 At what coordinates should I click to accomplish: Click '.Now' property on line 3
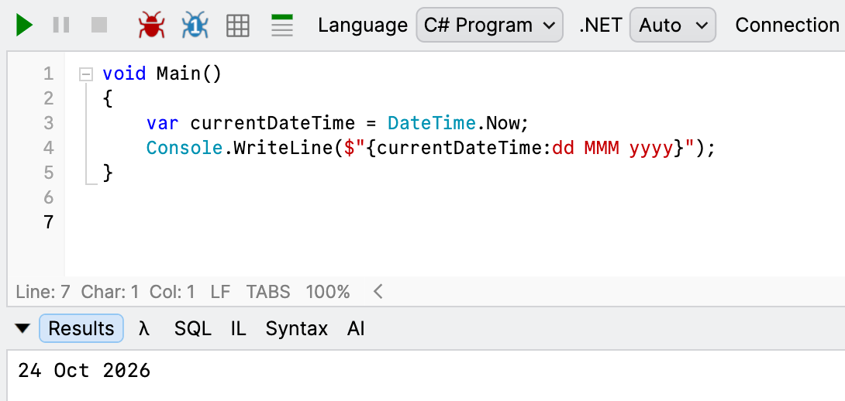pos(499,123)
